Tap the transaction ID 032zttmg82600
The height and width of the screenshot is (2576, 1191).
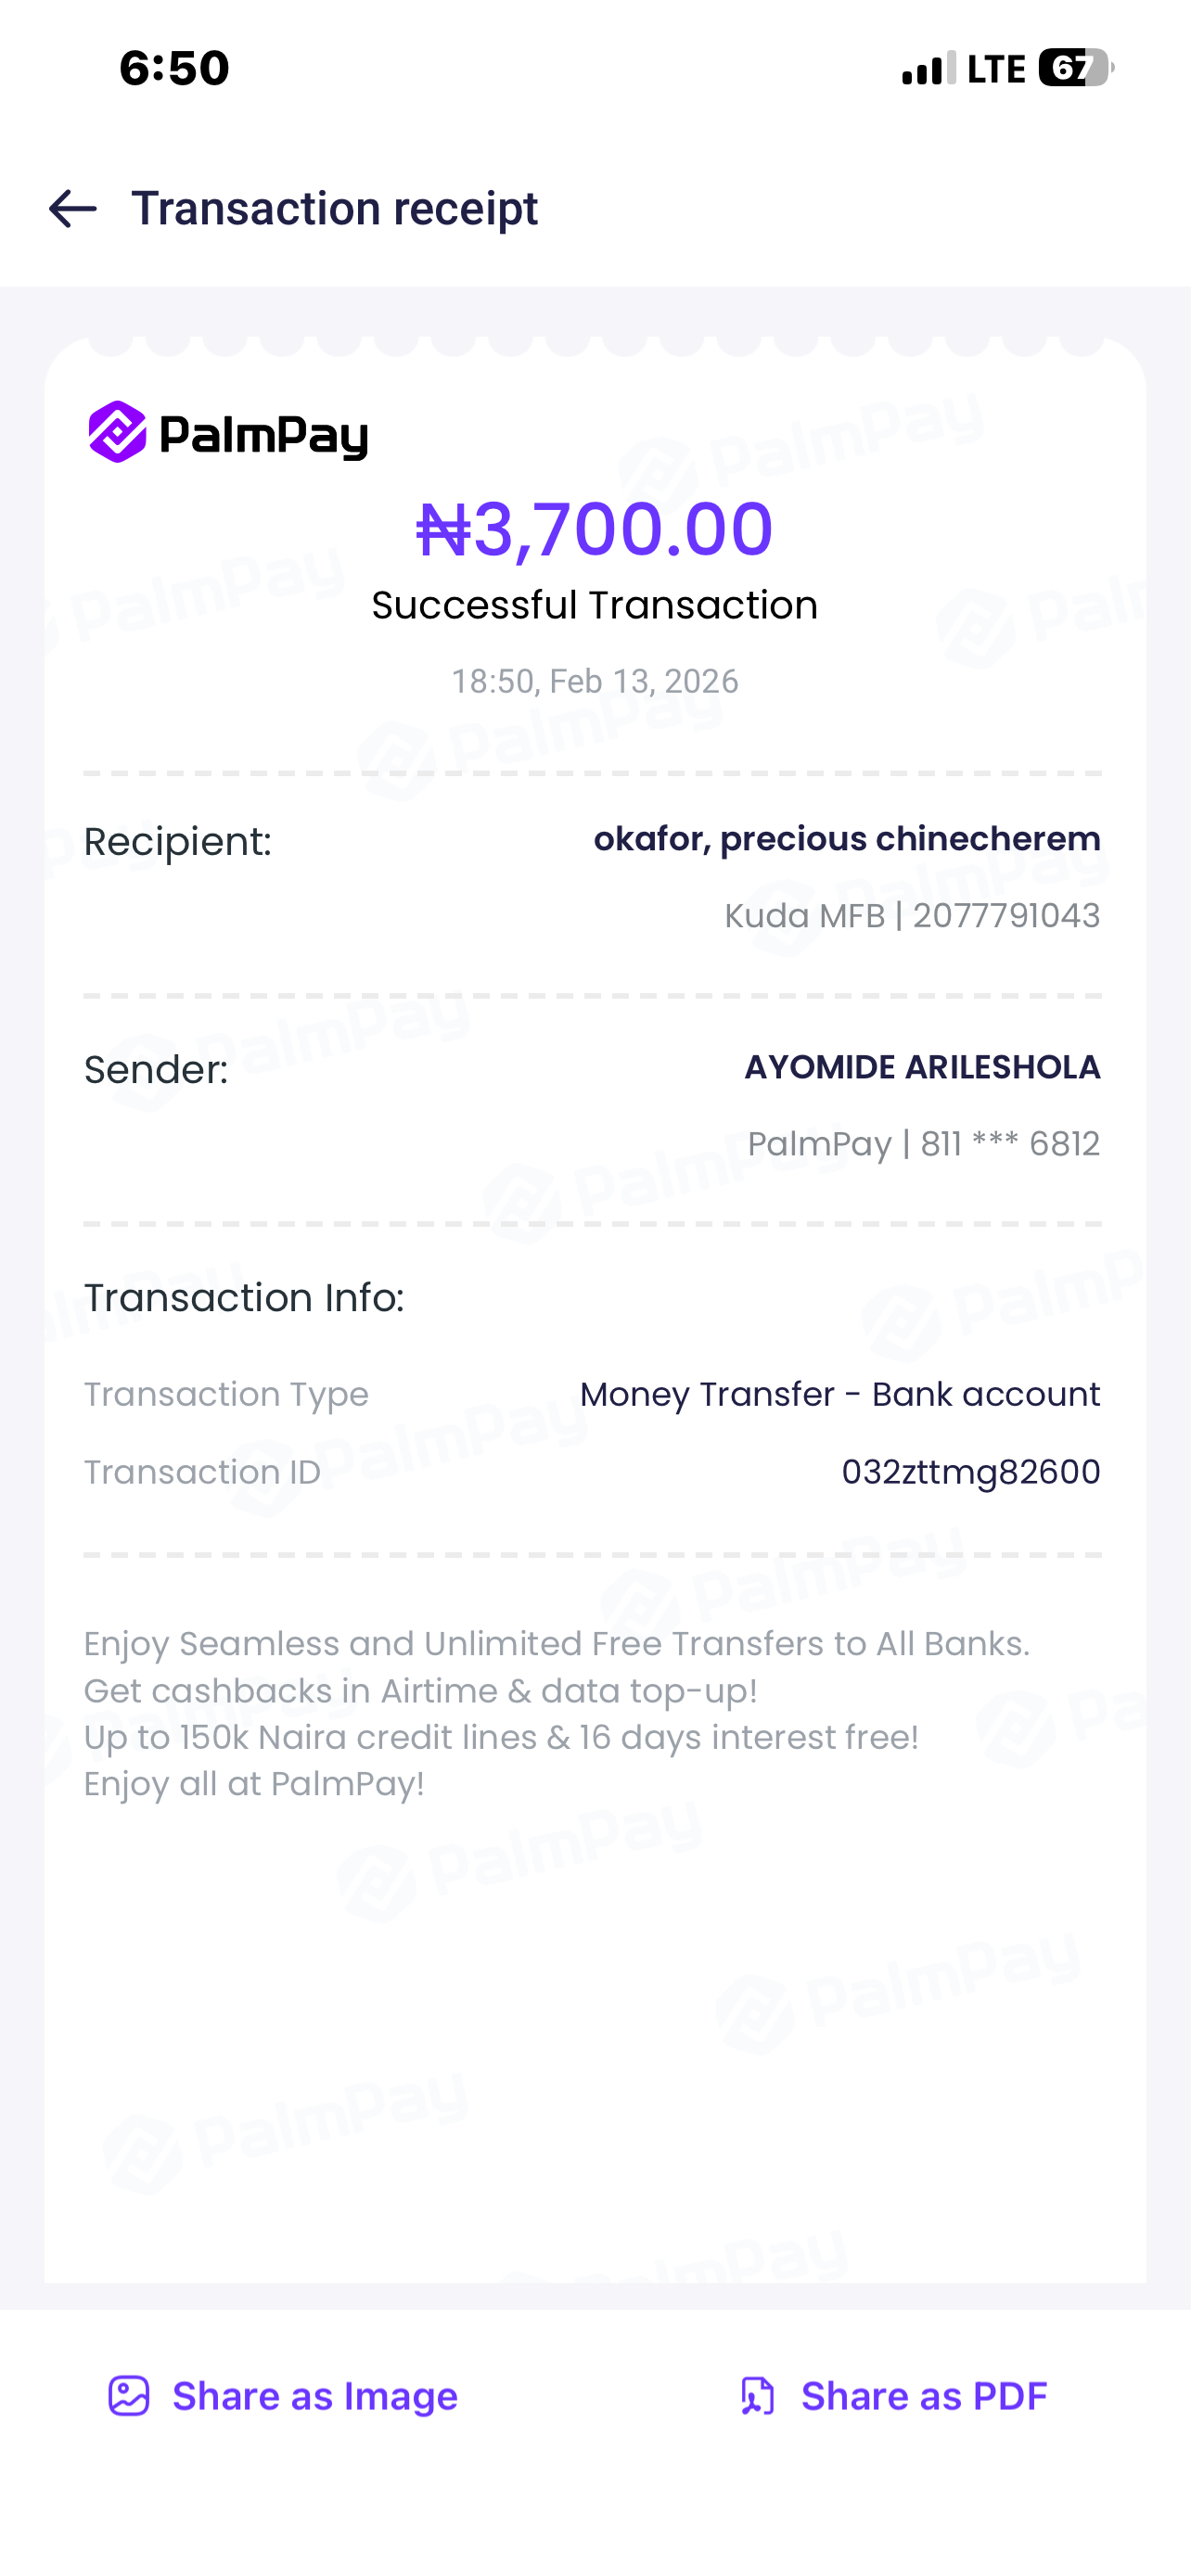970,1472
